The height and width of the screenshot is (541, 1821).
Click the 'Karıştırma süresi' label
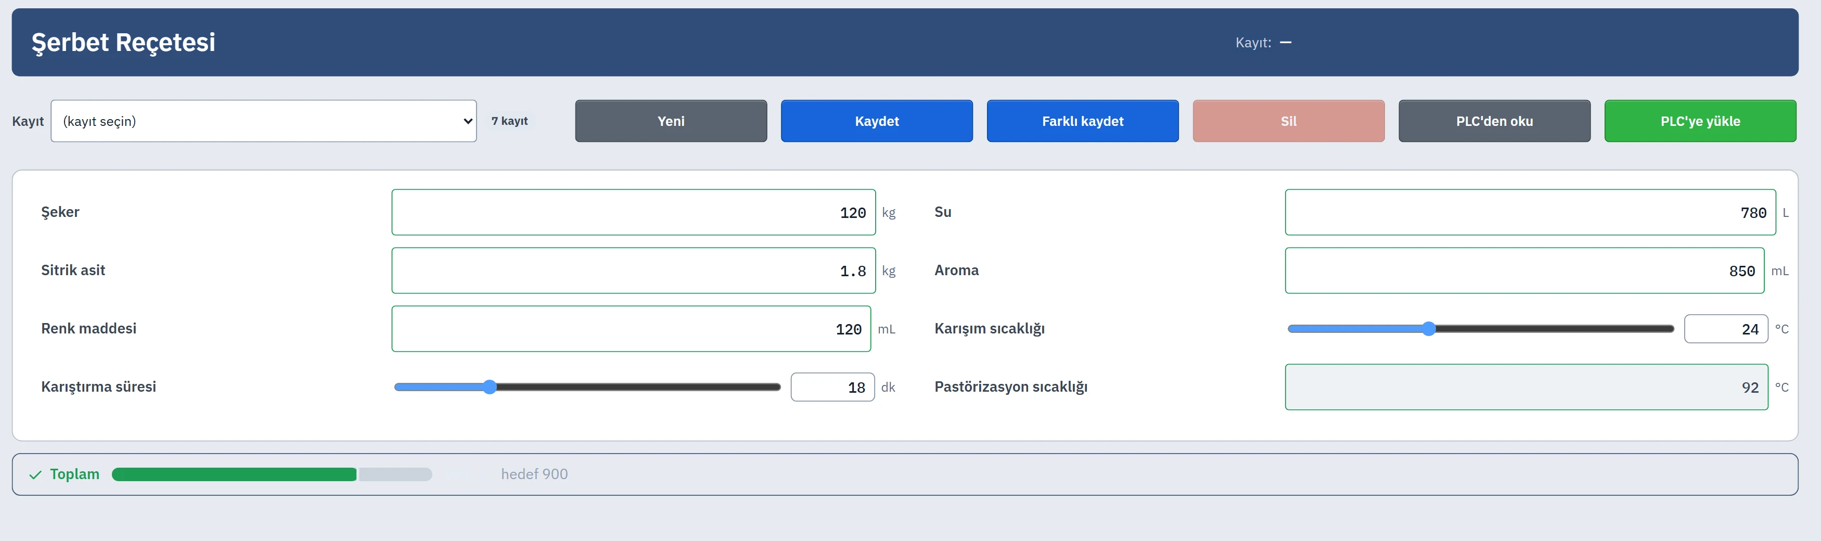click(99, 387)
